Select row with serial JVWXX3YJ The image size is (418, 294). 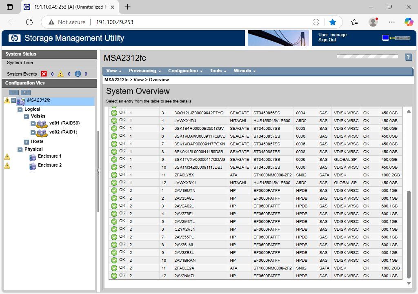[x=256, y=183]
